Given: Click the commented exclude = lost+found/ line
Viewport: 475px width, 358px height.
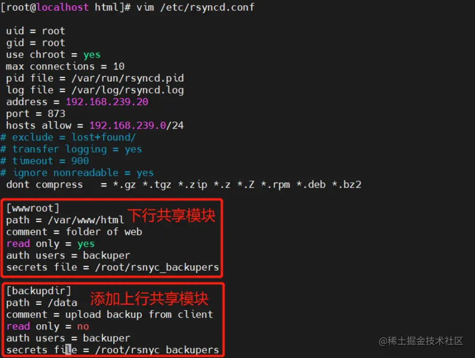Looking at the screenshot, I should click(68, 137).
